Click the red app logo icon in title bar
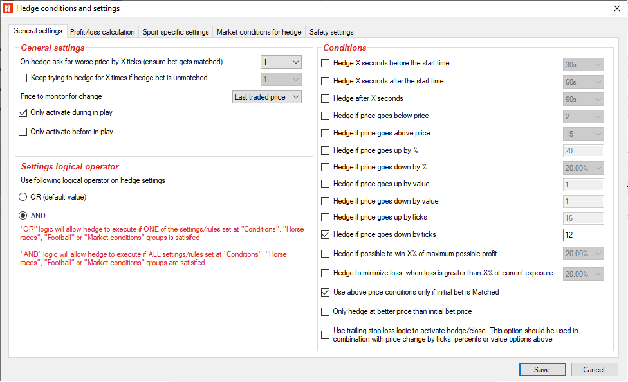 pyautogui.click(x=8, y=8)
